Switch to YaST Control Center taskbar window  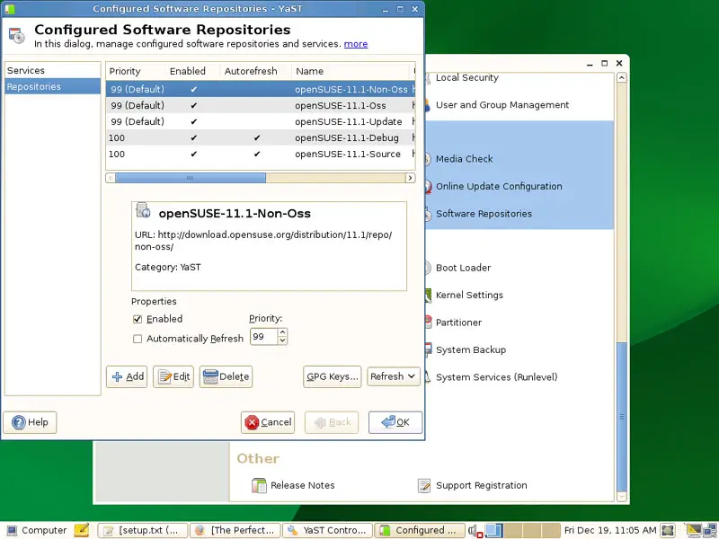click(327, 530)
